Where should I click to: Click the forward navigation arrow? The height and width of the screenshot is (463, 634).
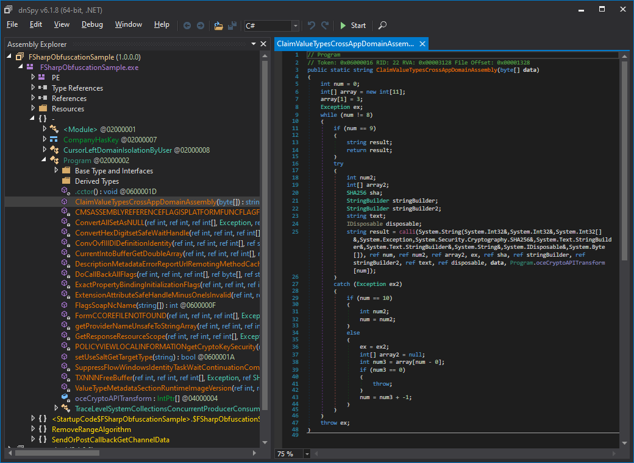[200, 26]
